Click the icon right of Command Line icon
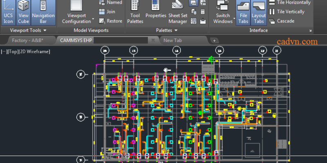This screenshot has width=327, height=163. point(203,3)
